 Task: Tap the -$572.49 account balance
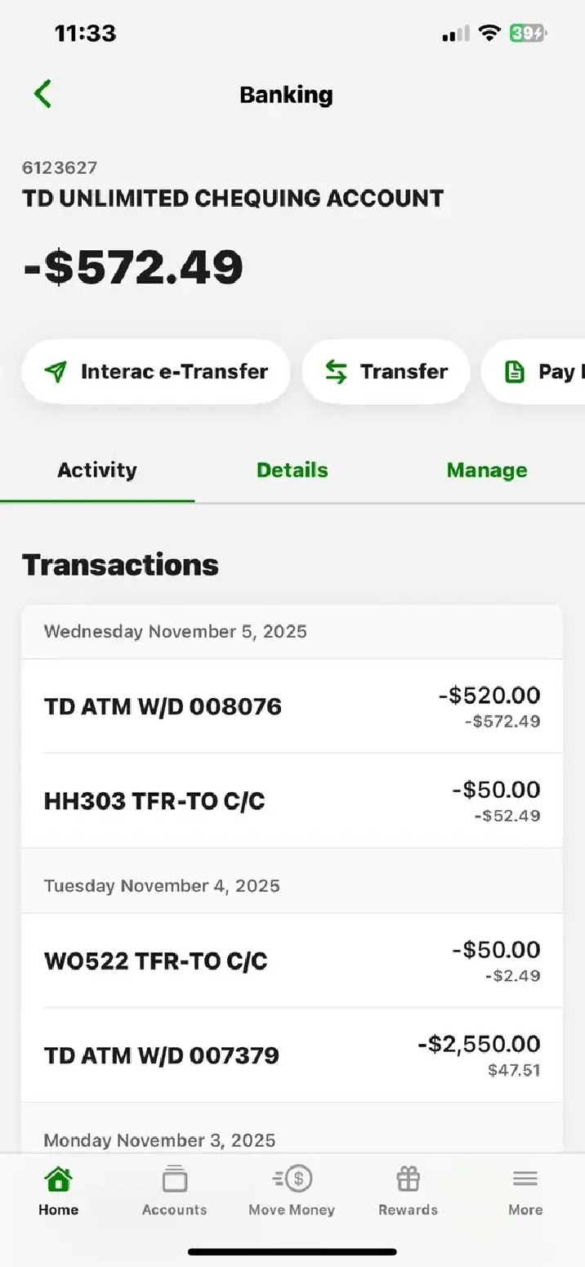coord(133,266)
